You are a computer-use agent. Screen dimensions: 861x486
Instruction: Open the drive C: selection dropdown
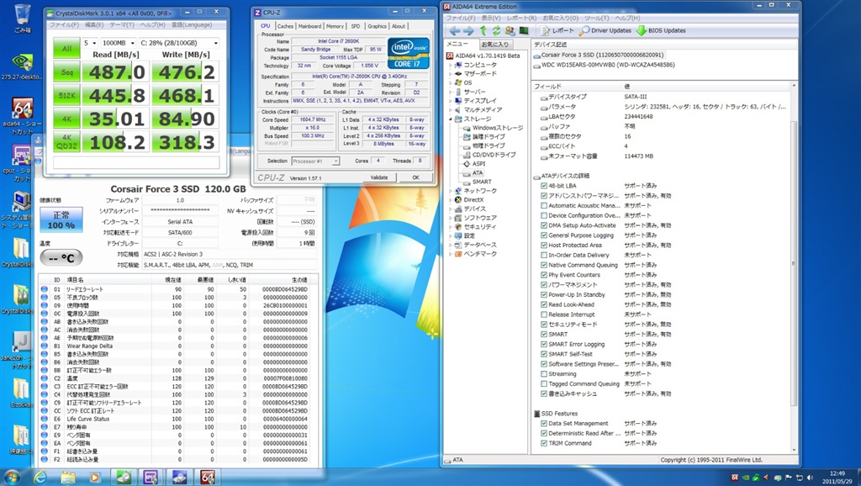click(x=178, y=42)
